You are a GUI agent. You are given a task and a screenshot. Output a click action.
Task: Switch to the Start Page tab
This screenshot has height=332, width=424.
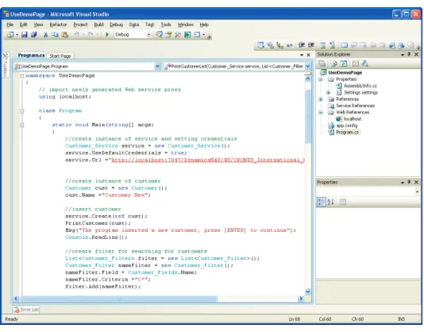coord(60,56)
